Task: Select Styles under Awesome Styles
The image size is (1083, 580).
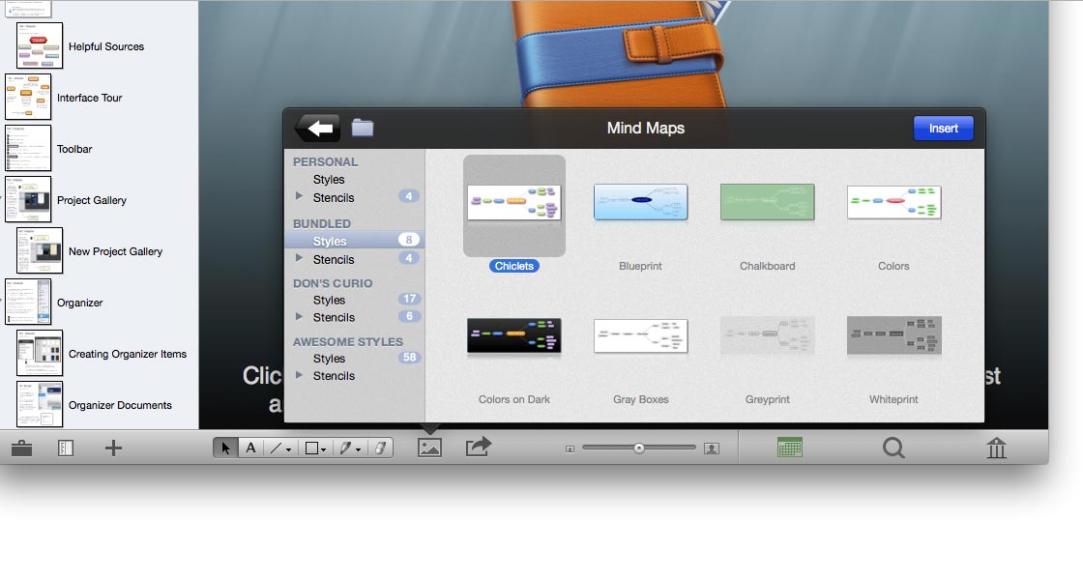Action: [x=329, y=359]
